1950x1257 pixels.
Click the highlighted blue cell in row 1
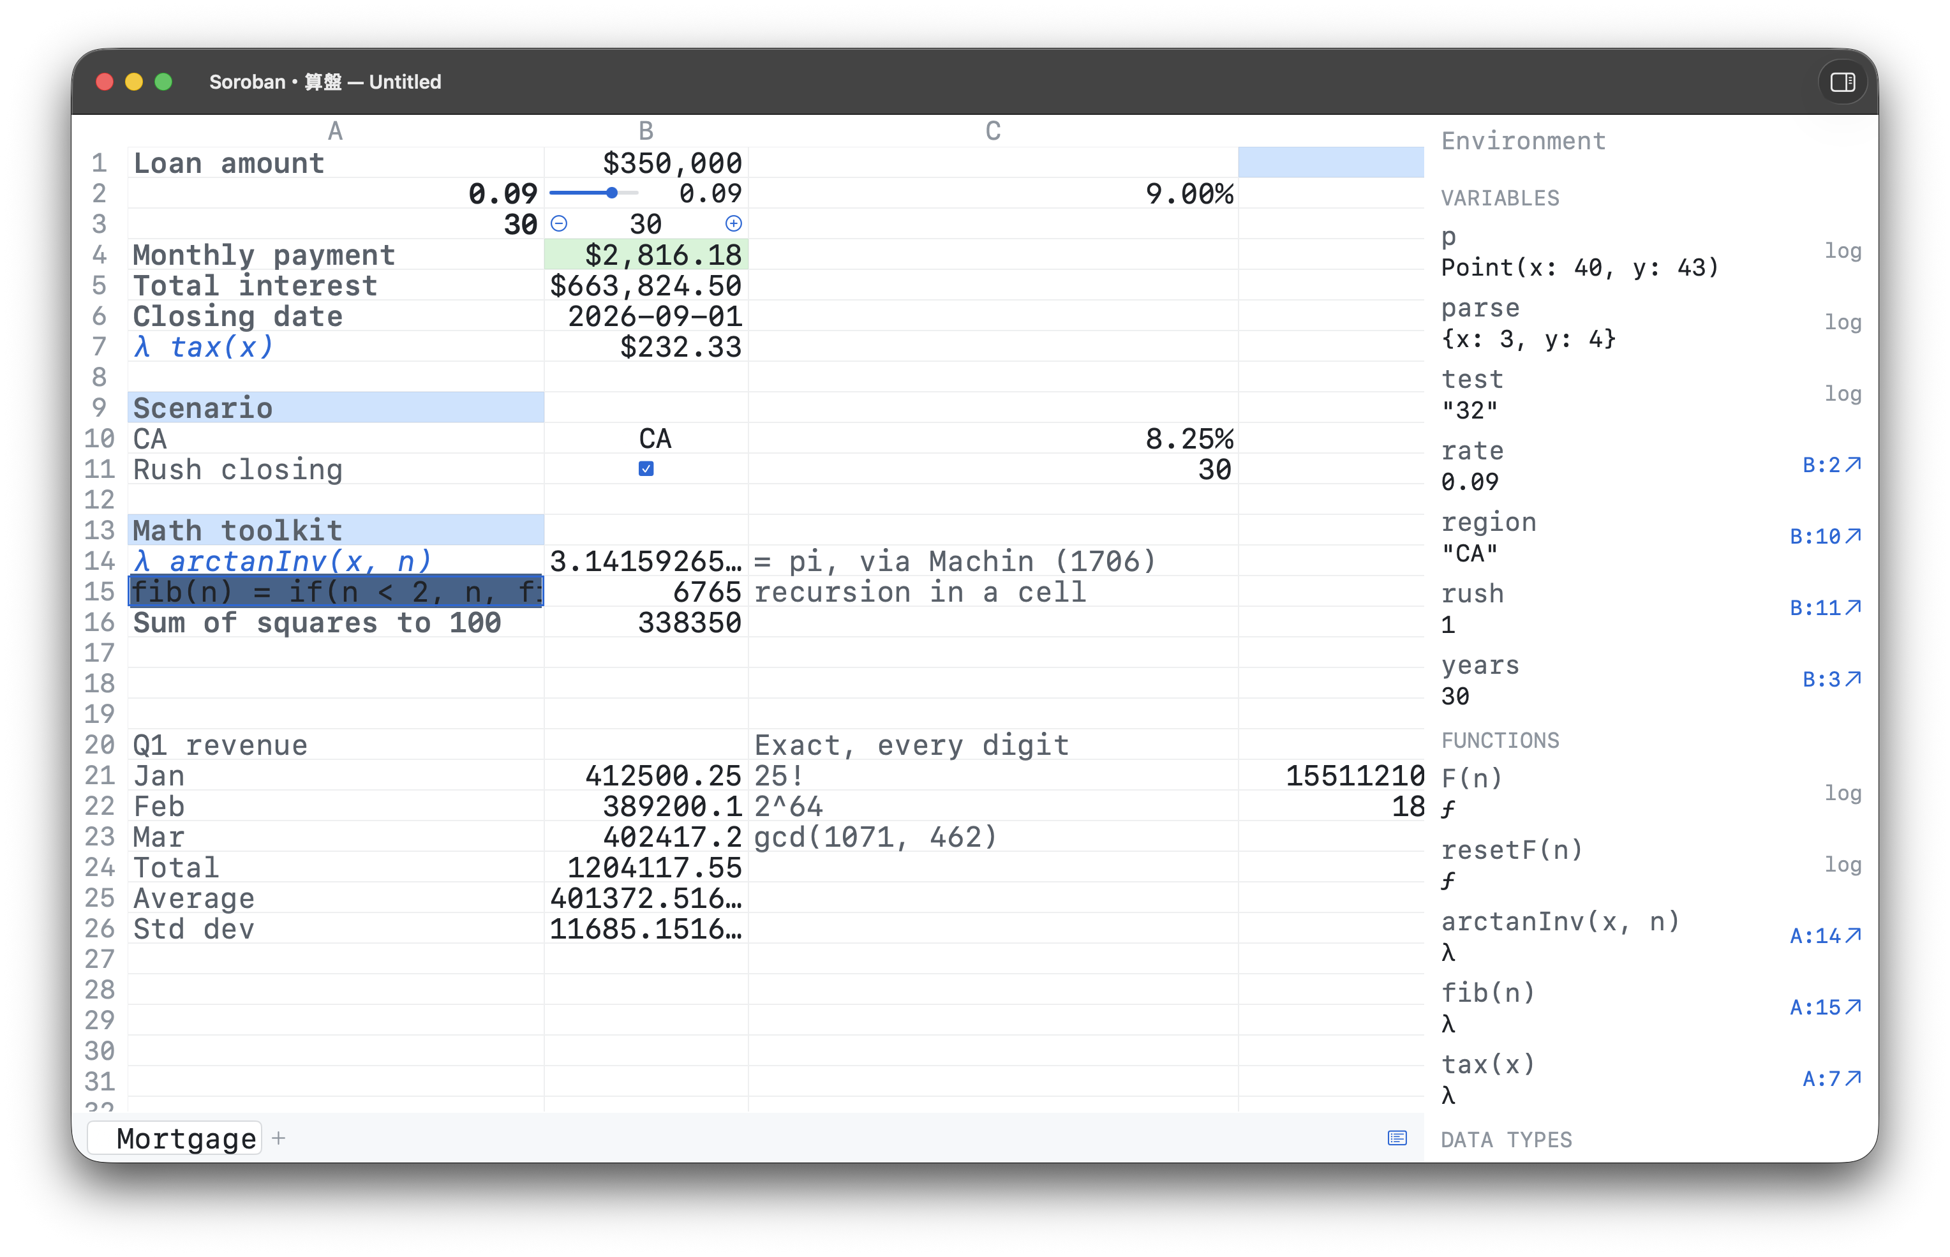(1331, 163)
